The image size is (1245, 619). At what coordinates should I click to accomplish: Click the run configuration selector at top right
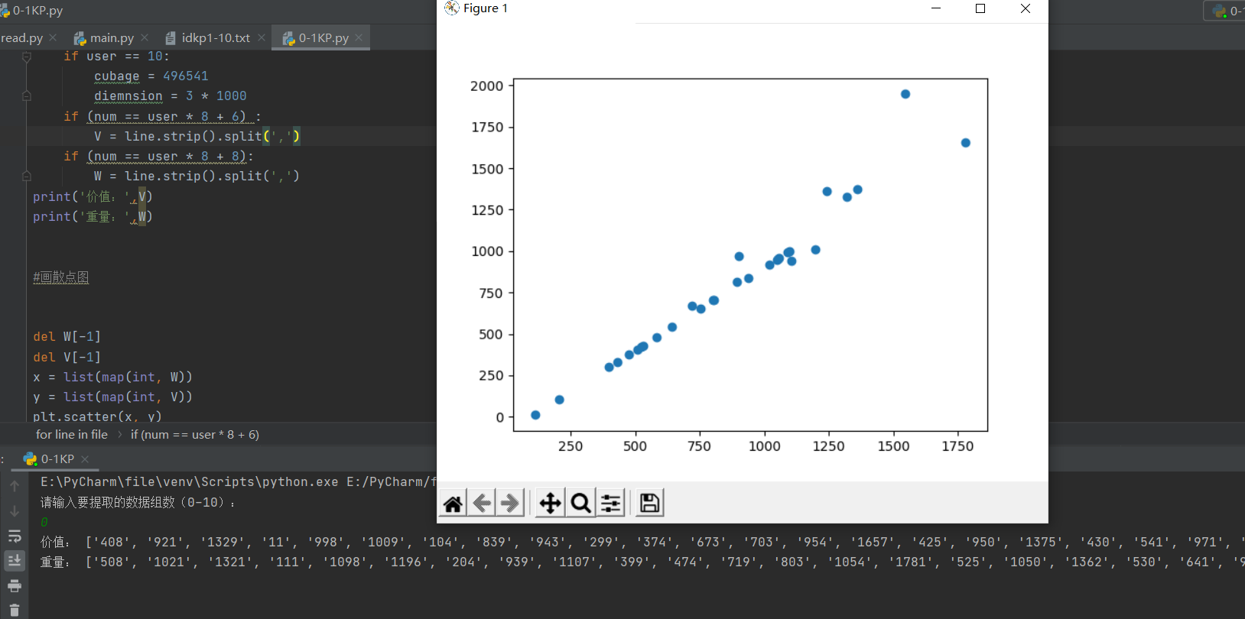(1224, 11)
